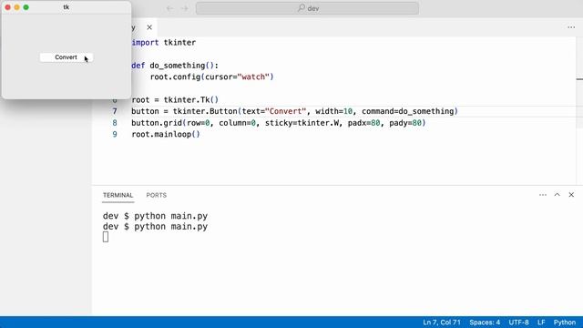Click the root.config cursor watch line
Viewport: 583px width, 328px height.
pyautogui.click(x=211, y=77)
